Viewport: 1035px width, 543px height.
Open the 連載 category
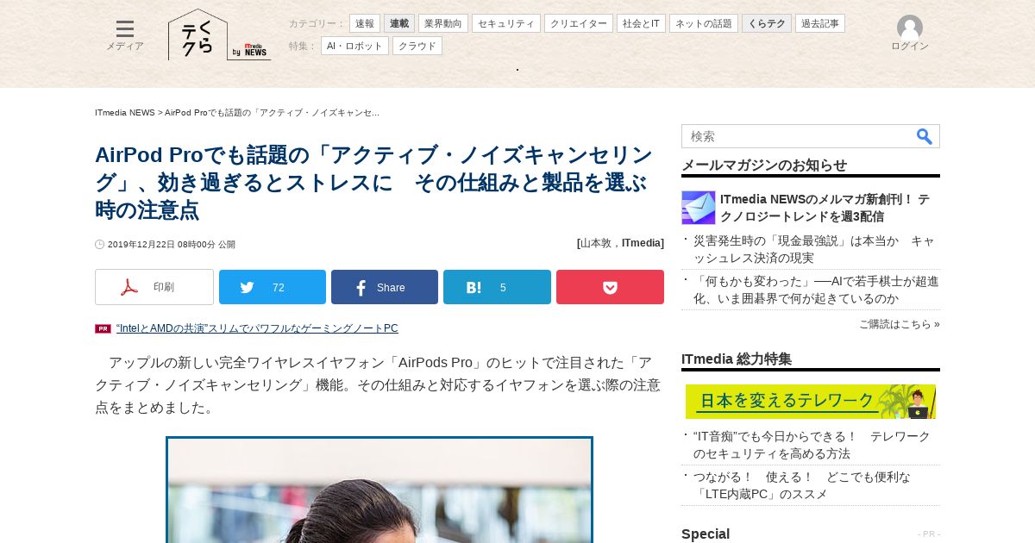point(399,23)
